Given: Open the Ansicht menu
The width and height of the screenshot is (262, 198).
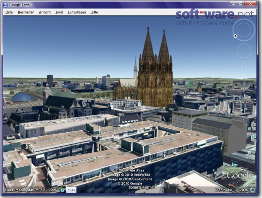Looking at the screenshot, I should (x=45, y=12).
